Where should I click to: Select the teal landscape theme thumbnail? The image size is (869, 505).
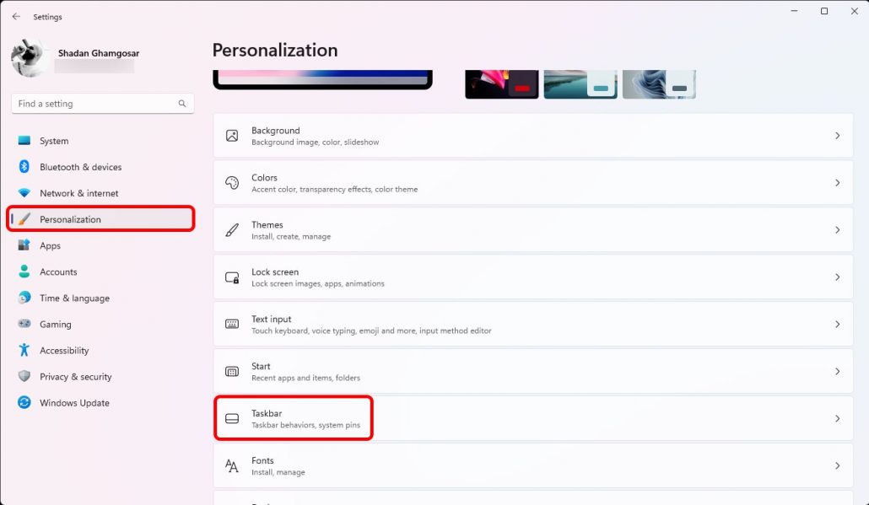point(580,84)
